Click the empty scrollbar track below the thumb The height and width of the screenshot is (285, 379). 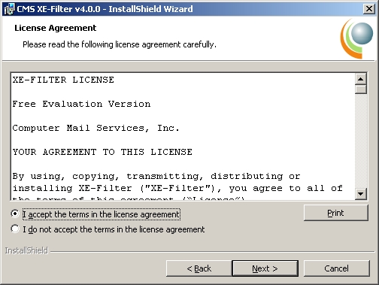tap(361, 141)
